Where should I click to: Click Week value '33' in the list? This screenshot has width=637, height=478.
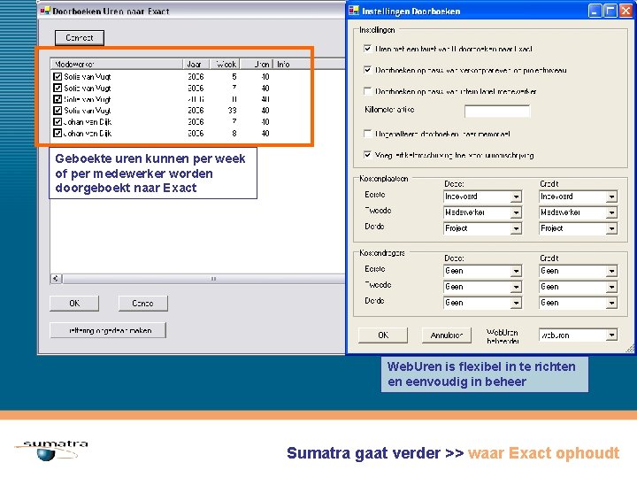tap(232, 110)
